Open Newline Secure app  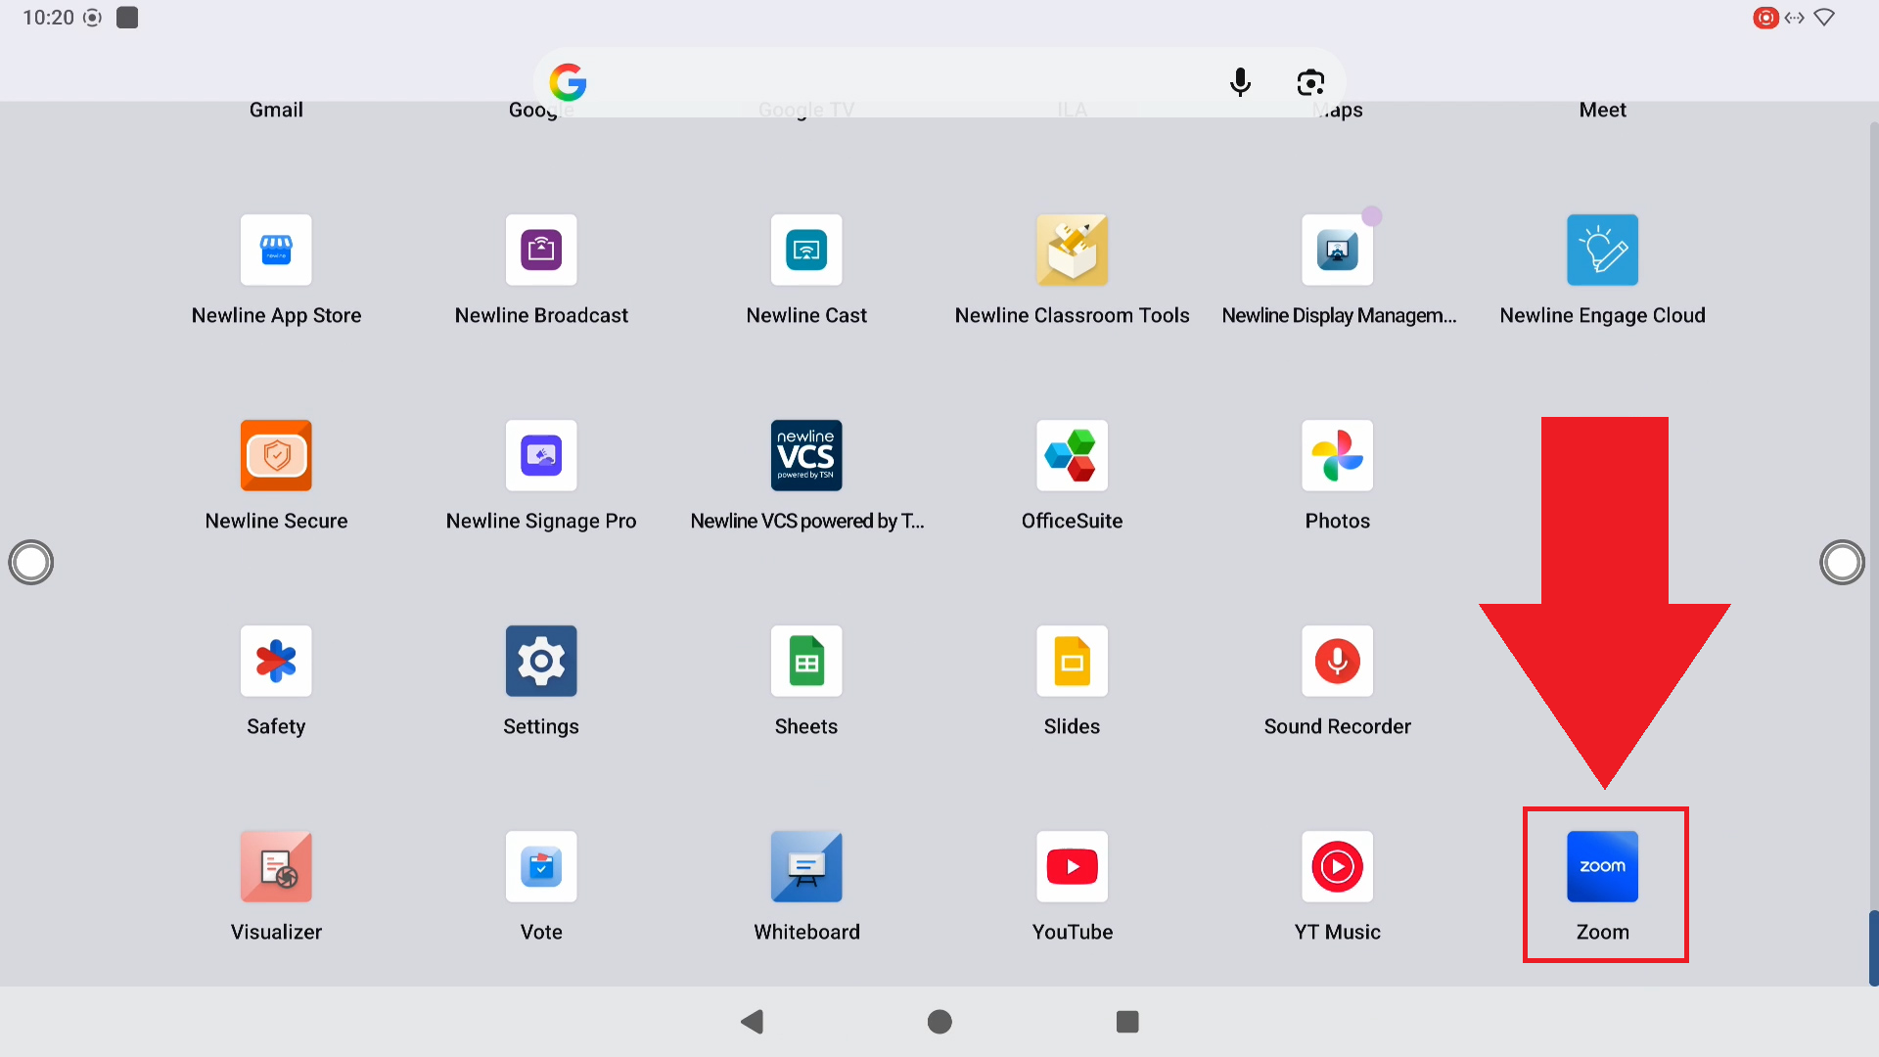[276, 456]
